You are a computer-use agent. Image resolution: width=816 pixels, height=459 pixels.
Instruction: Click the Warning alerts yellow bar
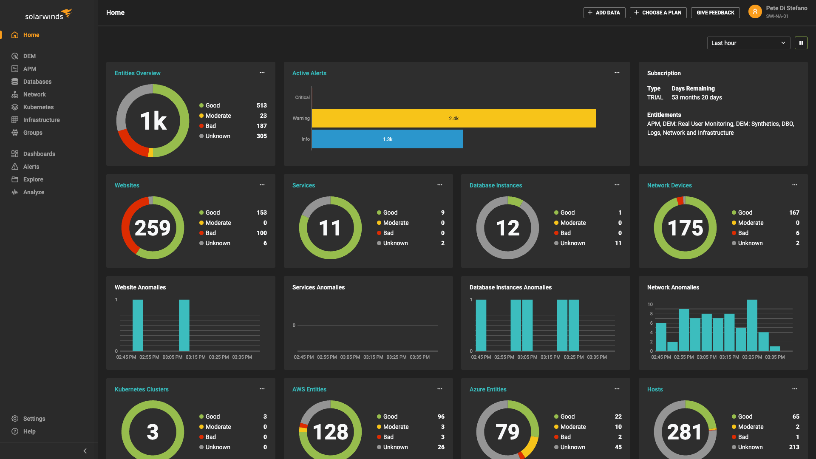[453, 118]
